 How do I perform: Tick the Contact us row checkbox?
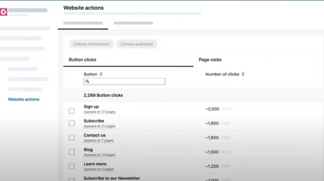[x=72, y=137]
